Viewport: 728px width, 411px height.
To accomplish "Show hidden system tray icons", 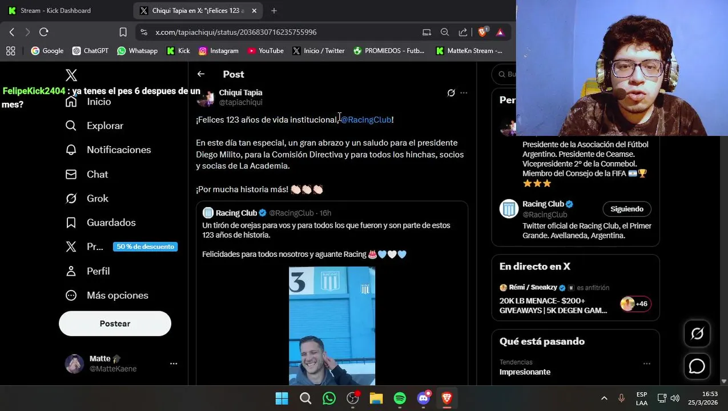I will (x=604, y=398).
